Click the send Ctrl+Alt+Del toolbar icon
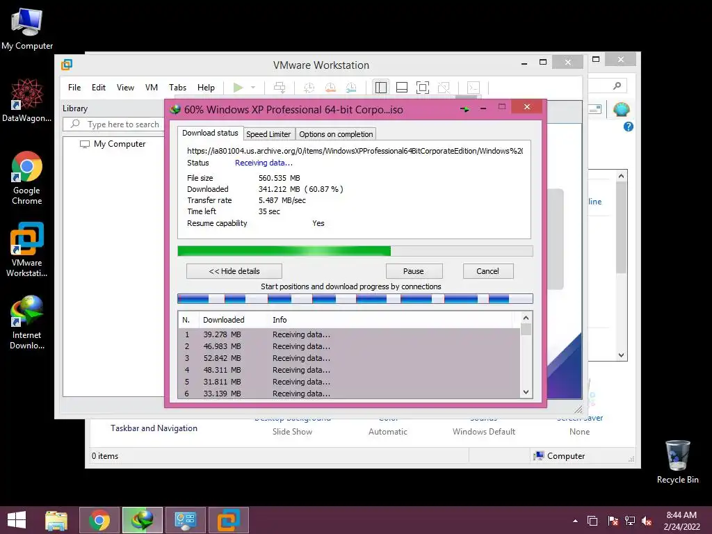The image size is (712, 534). [x=280, y=87]
